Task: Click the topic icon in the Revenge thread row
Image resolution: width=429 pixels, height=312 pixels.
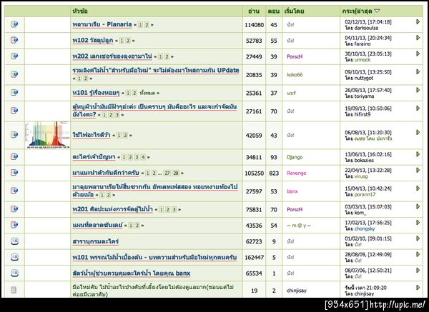Action: [x=14, y=172]
